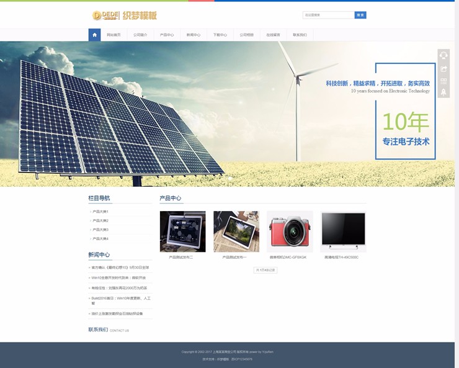Image resolution: width=459 pixels, height=368 pixels.
Task: Click the share icon on right sidebar
Action: pyautogui.click(x=443, y=69)
